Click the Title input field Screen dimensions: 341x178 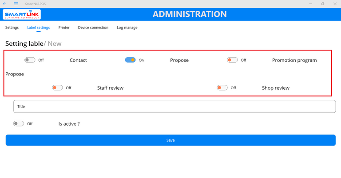pyautogui.click(x=174, y=107)
